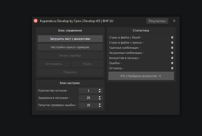Increase Попыток проверки ошибки with up arrow
Viewport: 202px width, 136px height.
click(100, 104)
